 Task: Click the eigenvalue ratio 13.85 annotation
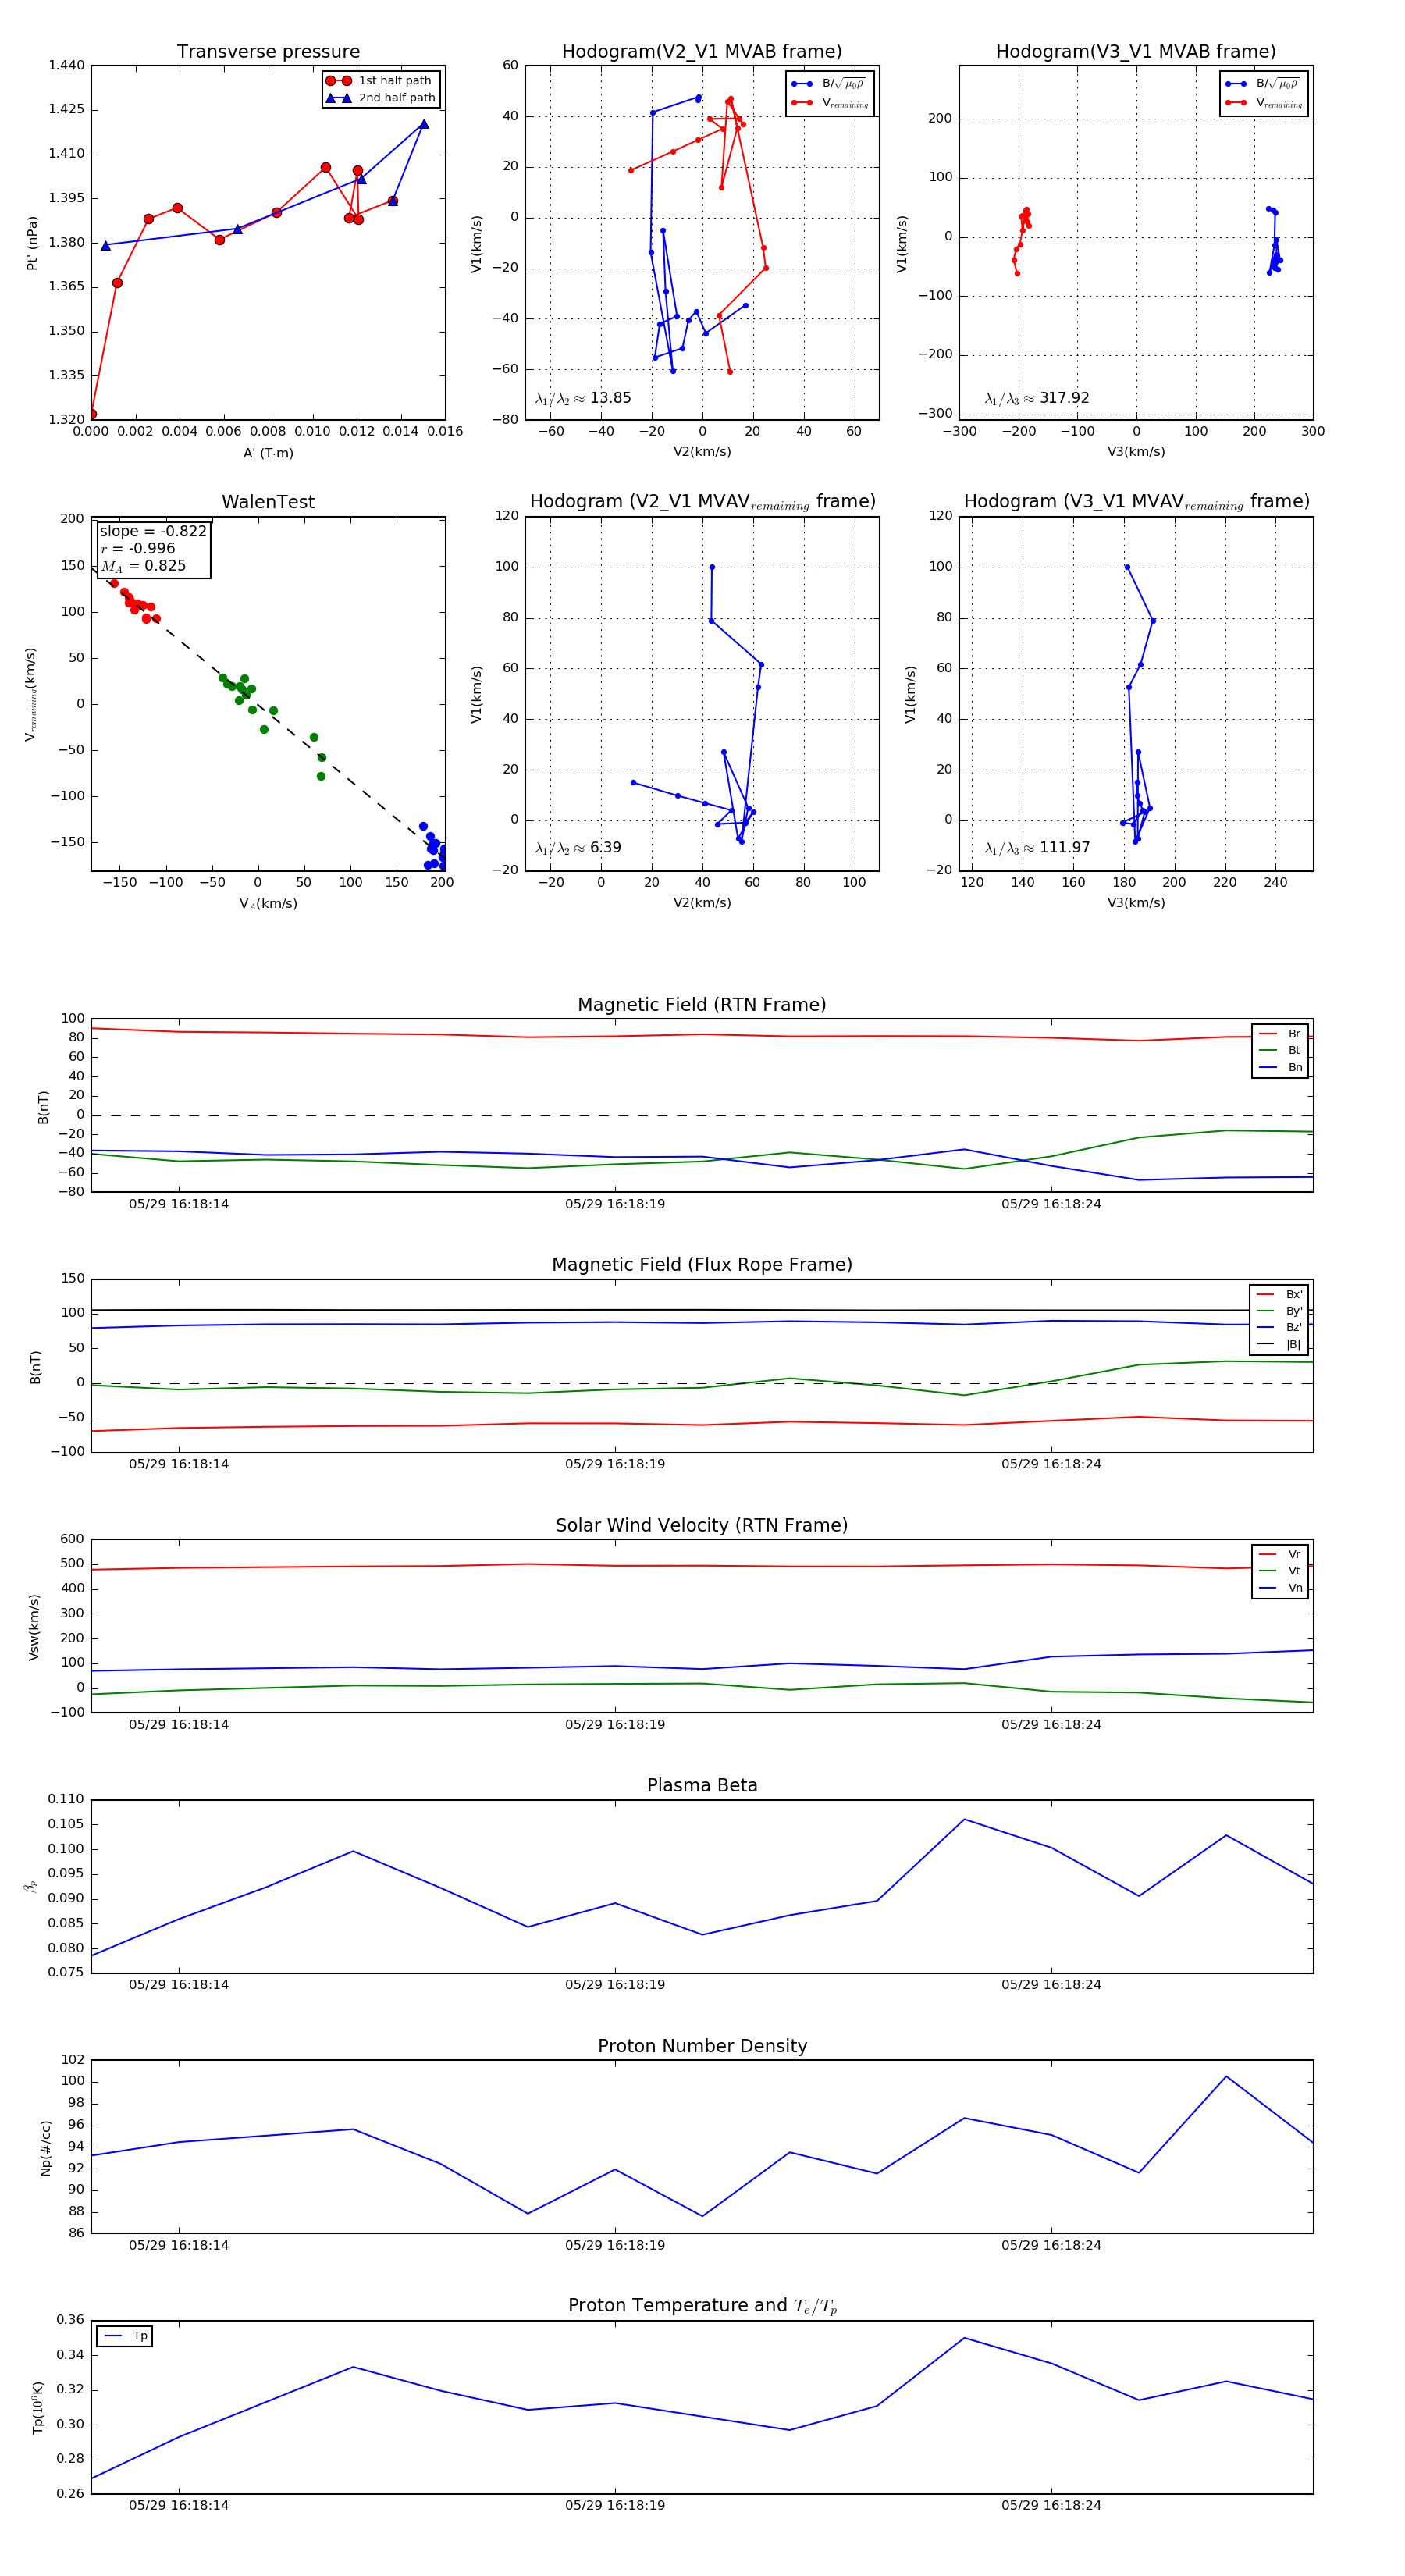click(583, 398)
